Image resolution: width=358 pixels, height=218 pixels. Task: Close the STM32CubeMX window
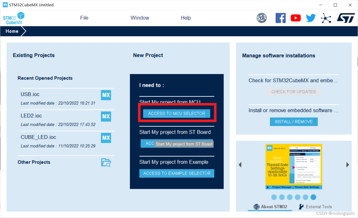coord(350,5)
